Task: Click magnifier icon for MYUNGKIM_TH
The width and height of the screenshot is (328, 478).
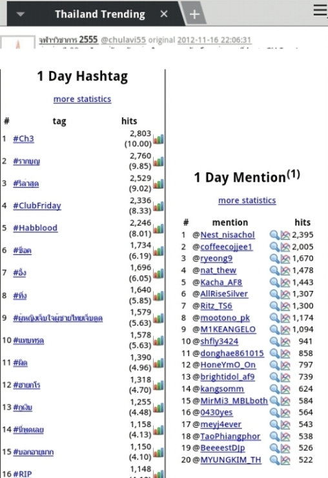Action: tap(274, 460)
